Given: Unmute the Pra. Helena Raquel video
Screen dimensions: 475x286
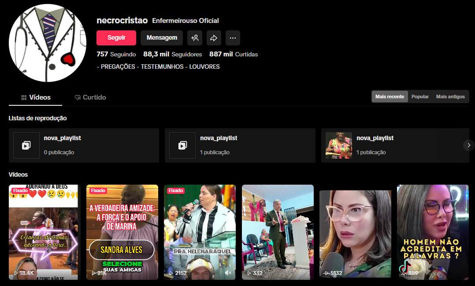Looking at the screenshot, I should coord(228,273).
